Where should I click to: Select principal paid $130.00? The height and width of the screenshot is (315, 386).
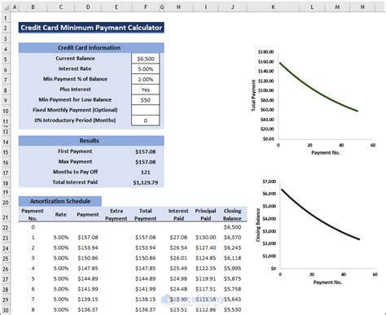click(x=205, y=238)
